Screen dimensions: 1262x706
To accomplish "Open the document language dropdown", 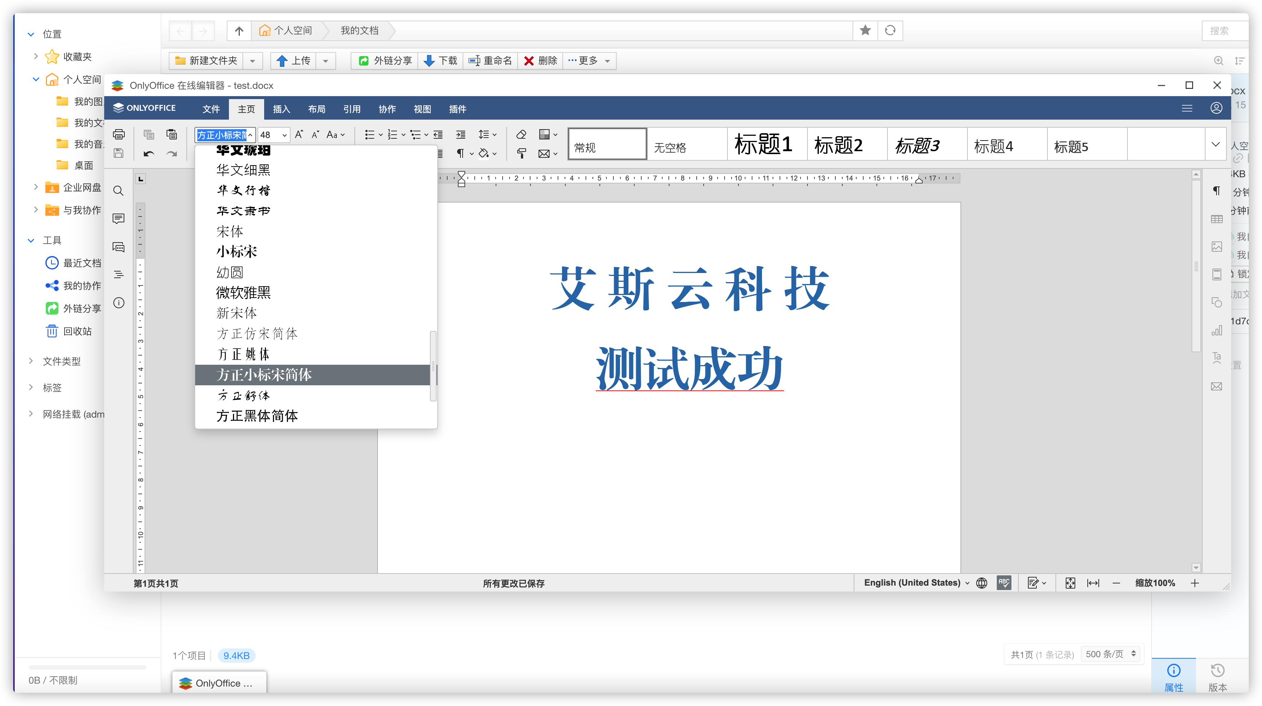I will [916, 583].
